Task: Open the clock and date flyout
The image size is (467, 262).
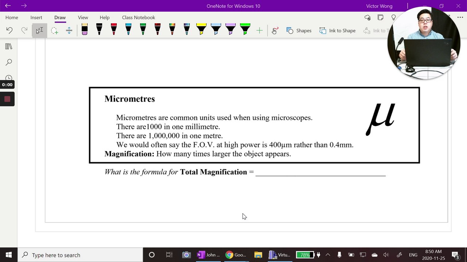Action: pyautogui.click(x=433, y=255)
